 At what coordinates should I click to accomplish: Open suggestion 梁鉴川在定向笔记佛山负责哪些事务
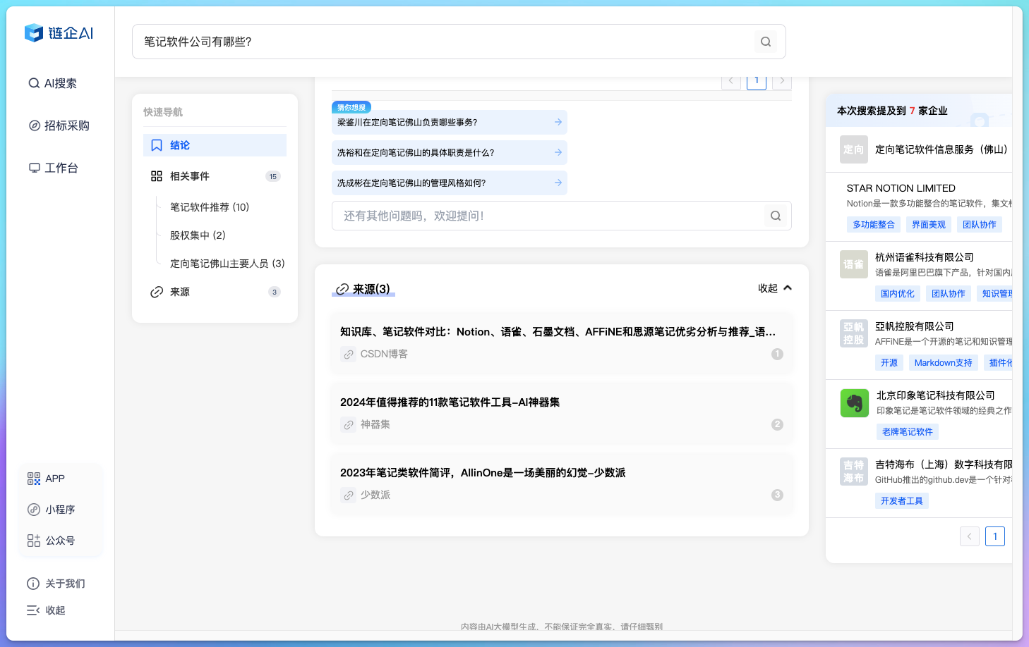tap(449, 122)
